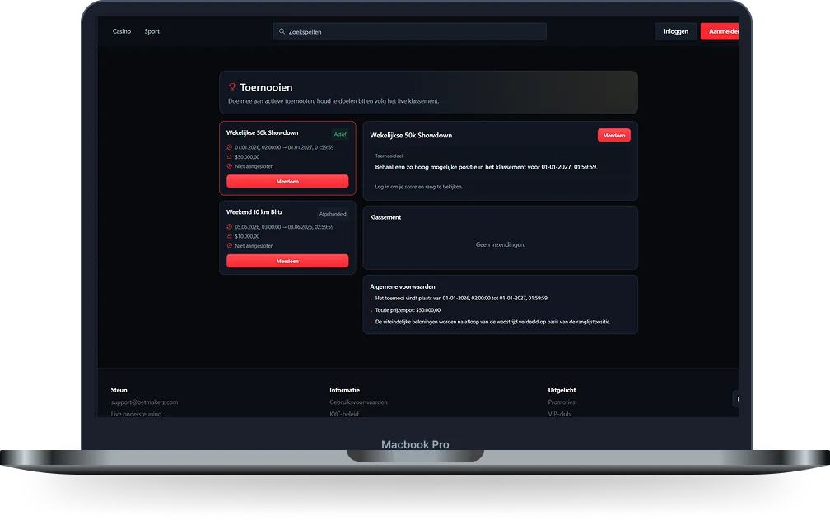830x520 pixels.
Task: Click the clock icon in the Weekend 10 km Blitz card
Action: coord(229,227)
